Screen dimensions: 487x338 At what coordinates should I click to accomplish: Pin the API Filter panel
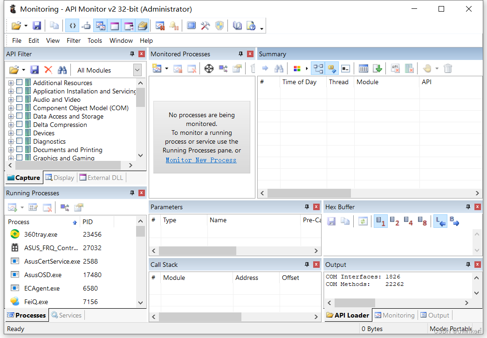point(132,54)
